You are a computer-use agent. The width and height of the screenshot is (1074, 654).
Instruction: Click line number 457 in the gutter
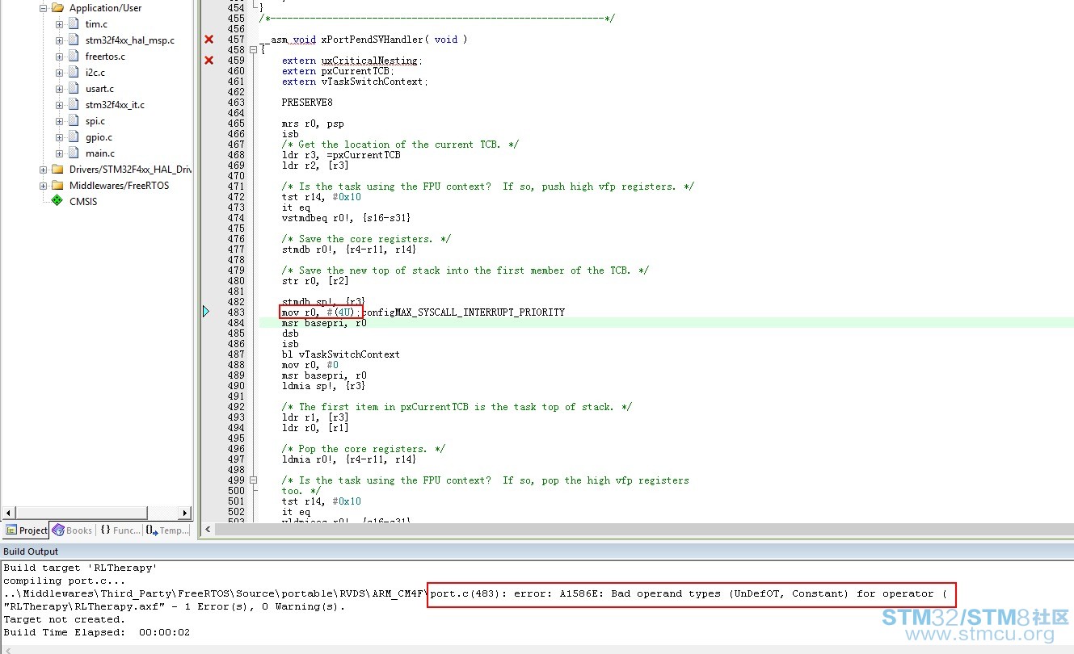236,40
